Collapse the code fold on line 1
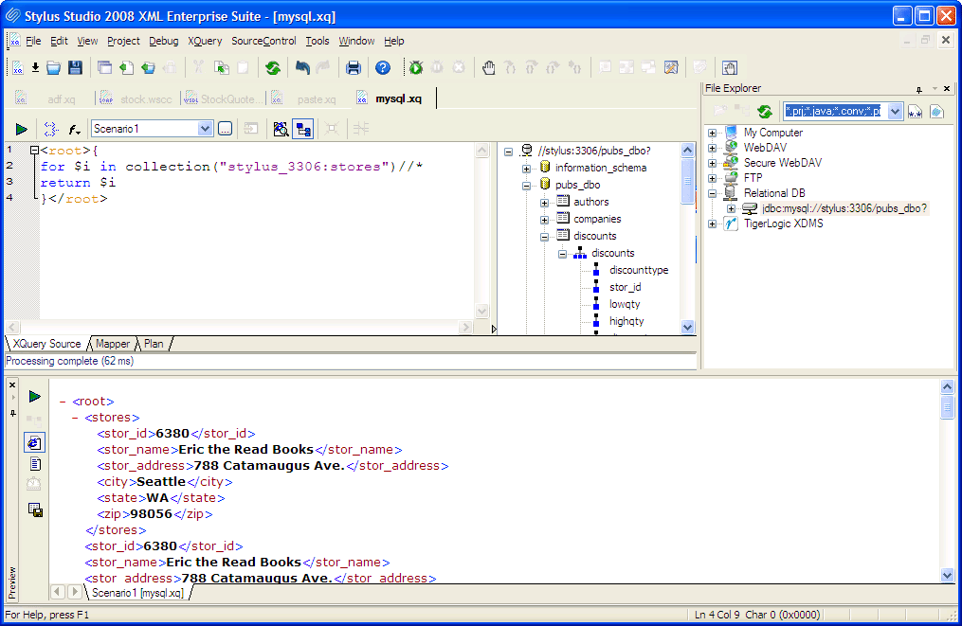This screenshot has height=626, width=962. [x=34, y=151]
